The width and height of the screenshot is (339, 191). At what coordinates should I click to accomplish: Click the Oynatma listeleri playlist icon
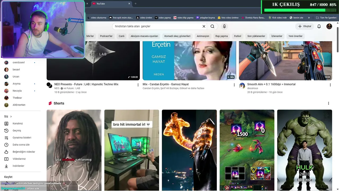point(6,138)
